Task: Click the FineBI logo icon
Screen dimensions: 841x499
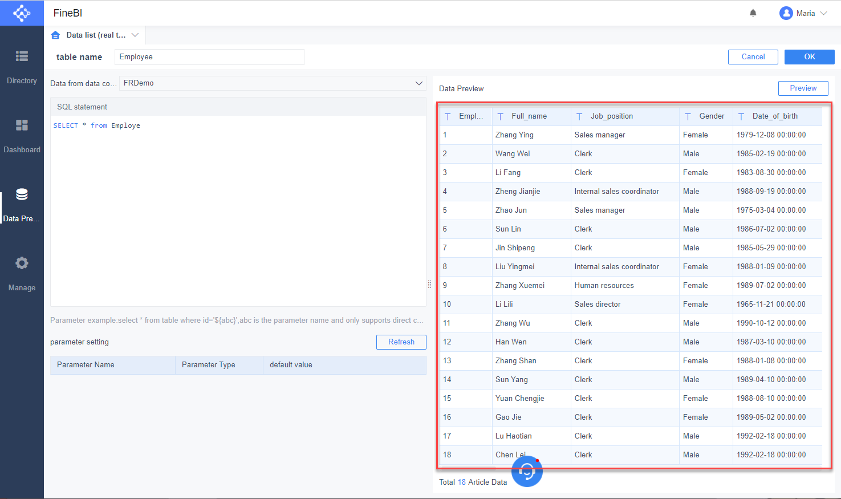Action: pos(22,13)
